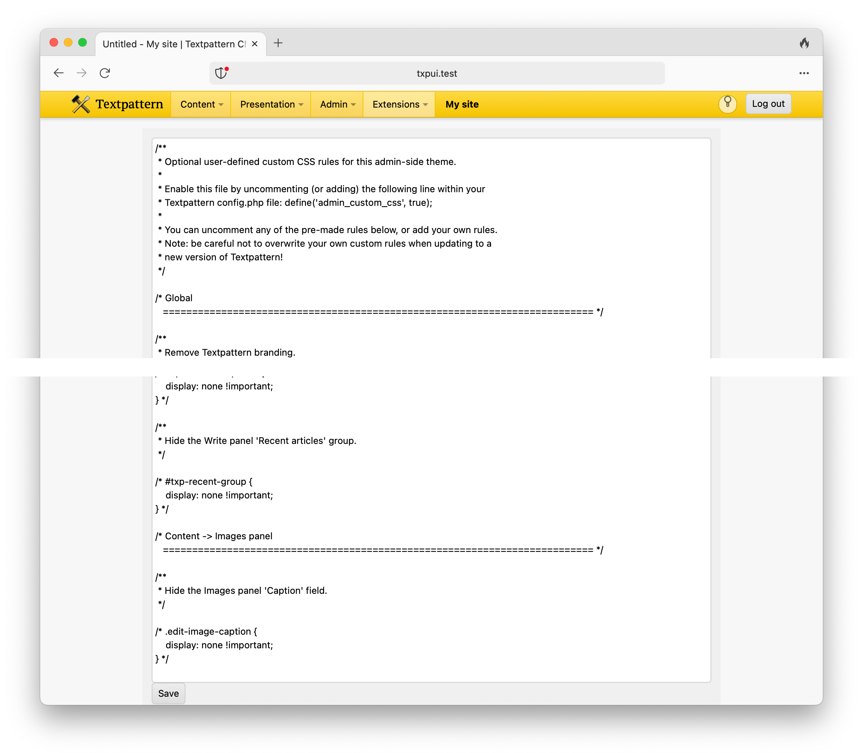
Task: Click the Save button
Action: (169, 693)
